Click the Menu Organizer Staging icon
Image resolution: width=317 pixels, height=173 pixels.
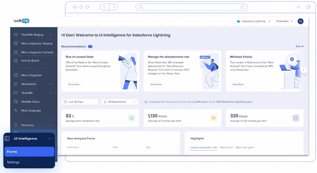pos(15,43)
